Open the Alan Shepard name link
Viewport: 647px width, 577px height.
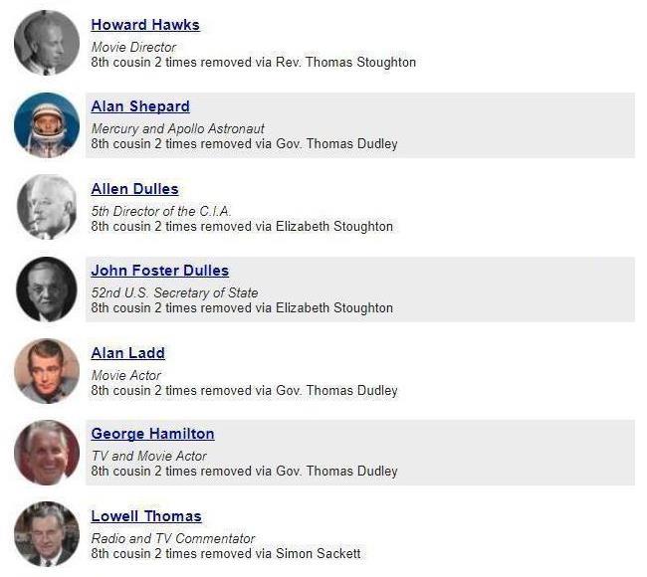click(140, 106)
